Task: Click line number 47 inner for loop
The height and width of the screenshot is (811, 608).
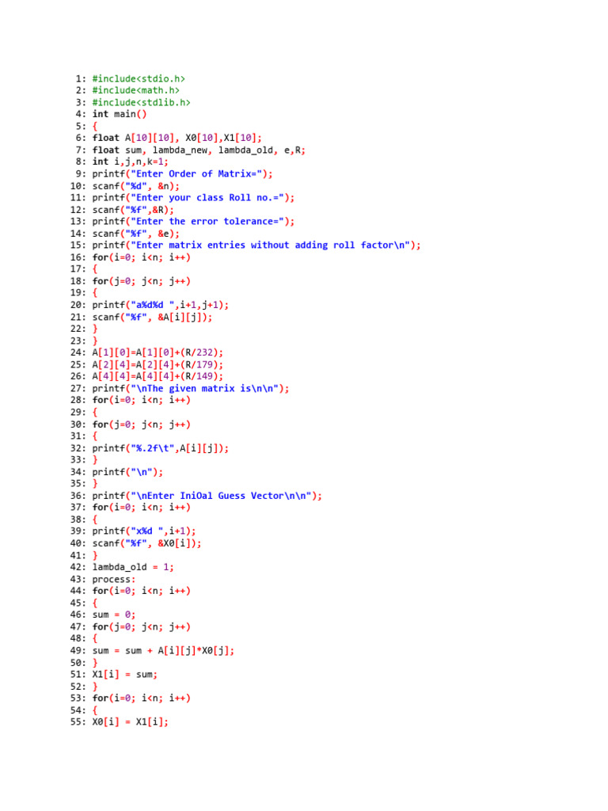Action: click(141, 627)
